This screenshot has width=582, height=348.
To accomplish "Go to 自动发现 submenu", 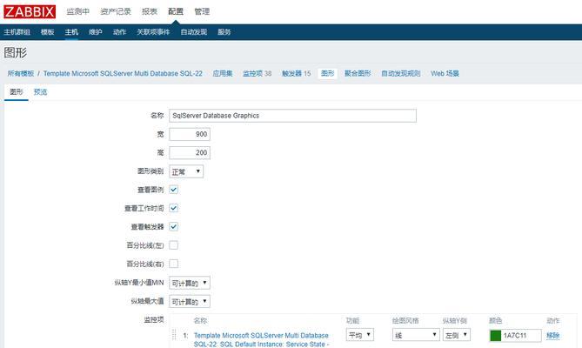I will (194, 32).
